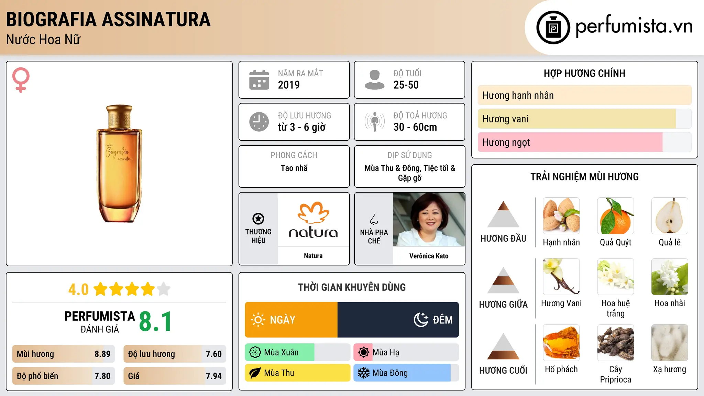Viewport: 704px width, 396px height.
Task: Click the Mùa Xuân season bar
Action: 298,352
